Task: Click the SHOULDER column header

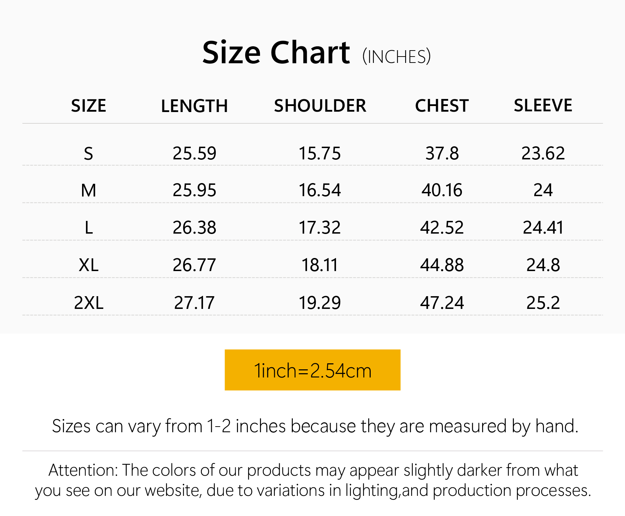Action: [320, 106]
